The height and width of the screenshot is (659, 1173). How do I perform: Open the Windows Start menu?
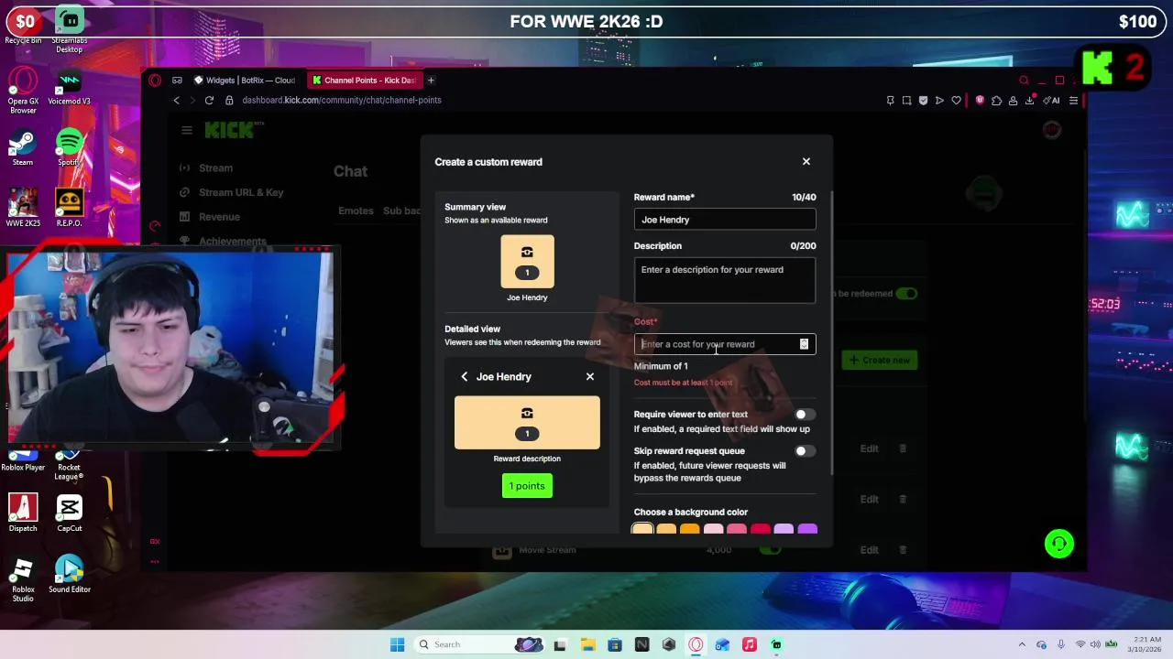coord(397,644)
